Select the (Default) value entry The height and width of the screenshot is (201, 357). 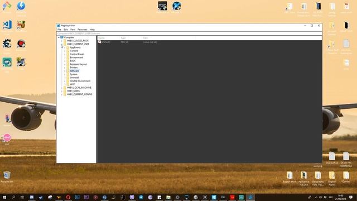pos(105,42)
